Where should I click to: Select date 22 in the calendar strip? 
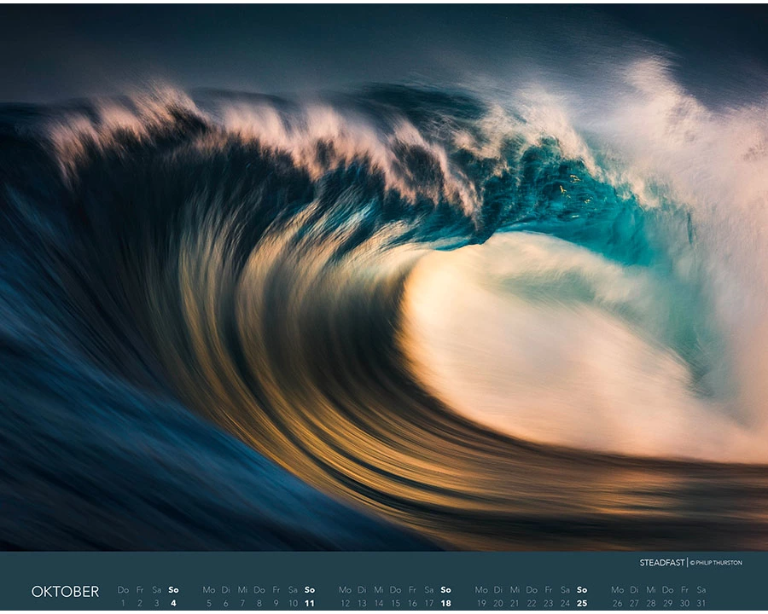[x=531, y=603]
